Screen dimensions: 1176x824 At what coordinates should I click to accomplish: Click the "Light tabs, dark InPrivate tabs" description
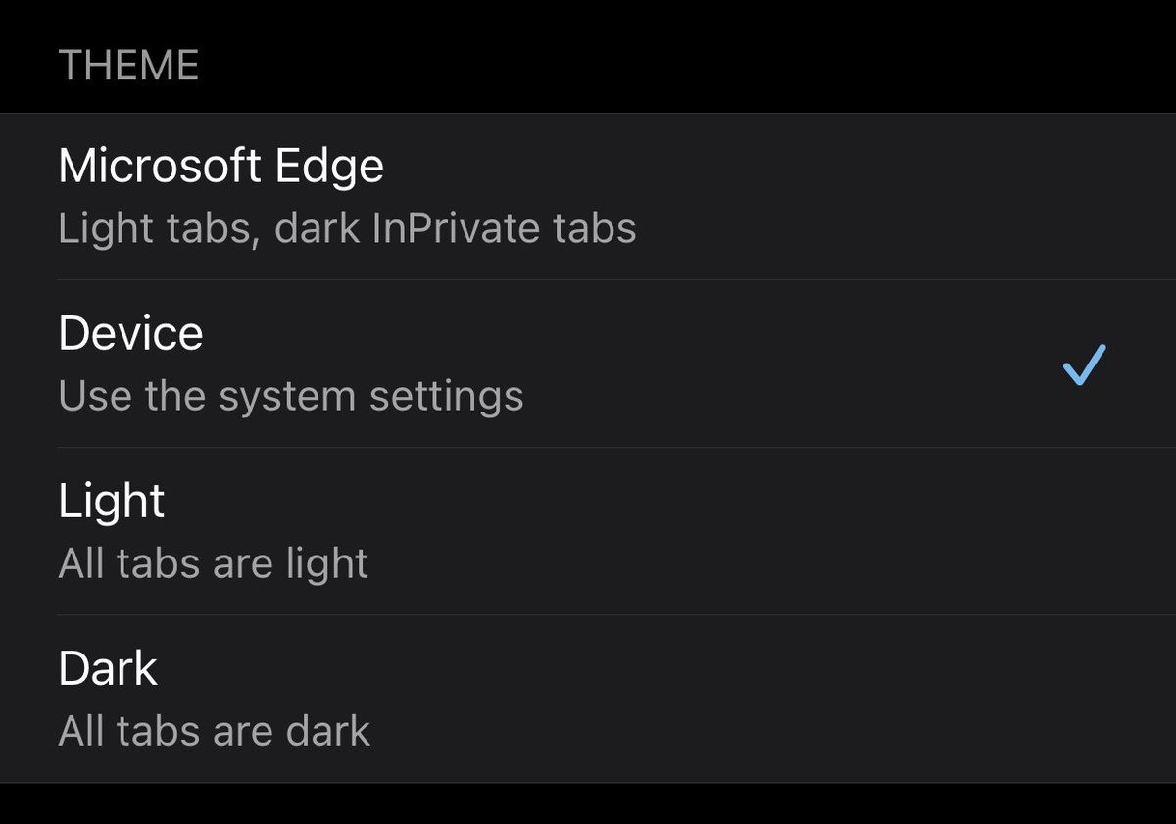click(x=347, y=229)
